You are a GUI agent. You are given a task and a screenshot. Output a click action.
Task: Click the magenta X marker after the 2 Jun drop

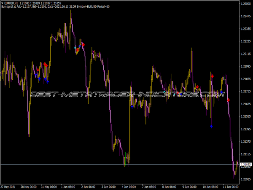(x=94, y=52)
